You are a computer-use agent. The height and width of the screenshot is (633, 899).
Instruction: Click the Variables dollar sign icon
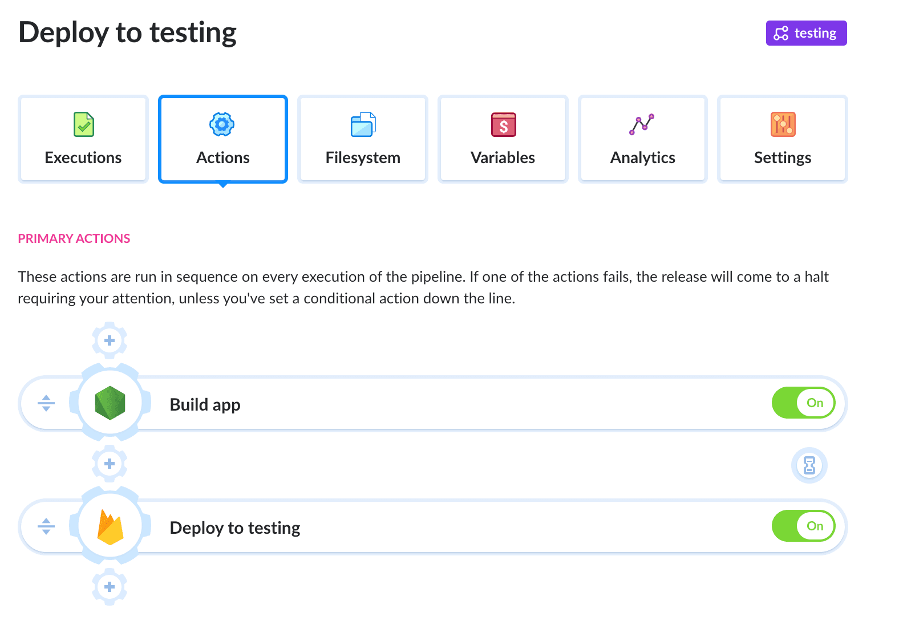point(503,124)
